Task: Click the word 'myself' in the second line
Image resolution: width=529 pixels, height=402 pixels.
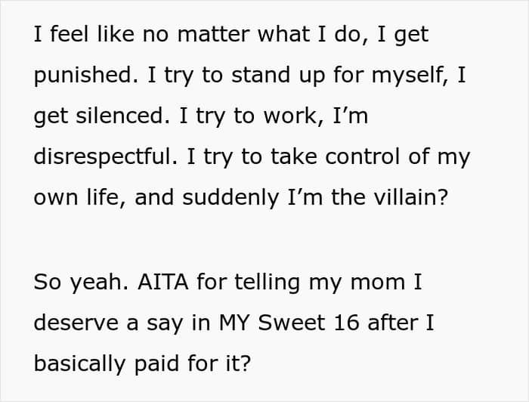Action: 407,76
